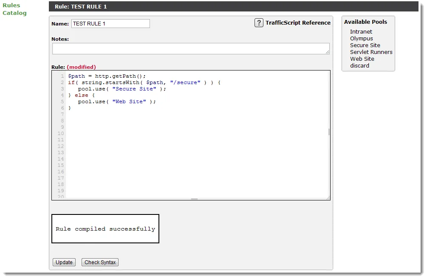Screen dimensions: 427x279
Task: Select the discard pool
Action: 359,65
